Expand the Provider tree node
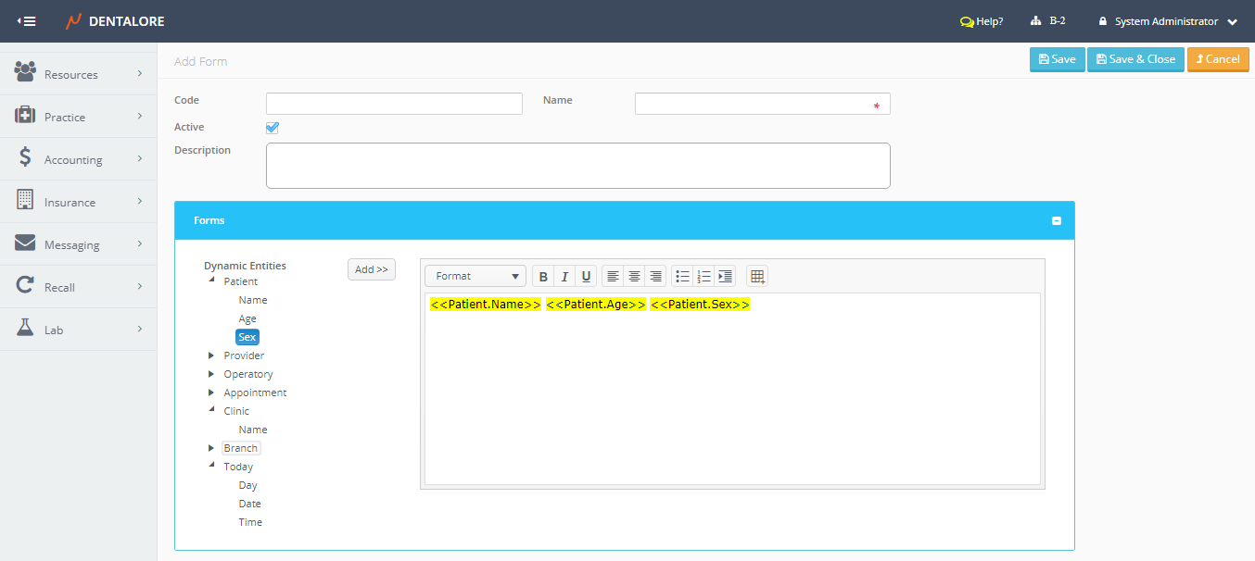Screen dimensions: 1255x561 pyautogui.click(x=211, y=355)
